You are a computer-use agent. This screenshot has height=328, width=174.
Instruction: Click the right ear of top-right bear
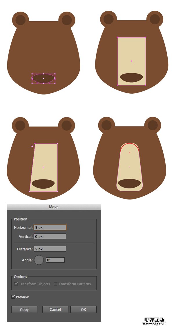click(155, 19)
